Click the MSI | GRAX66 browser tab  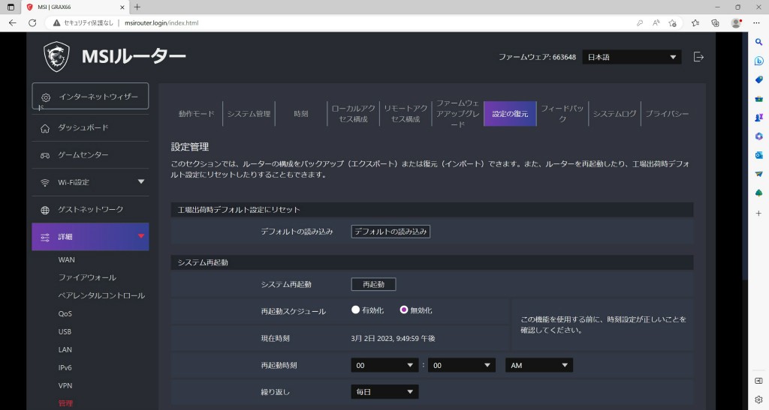[x=76, y=7]
